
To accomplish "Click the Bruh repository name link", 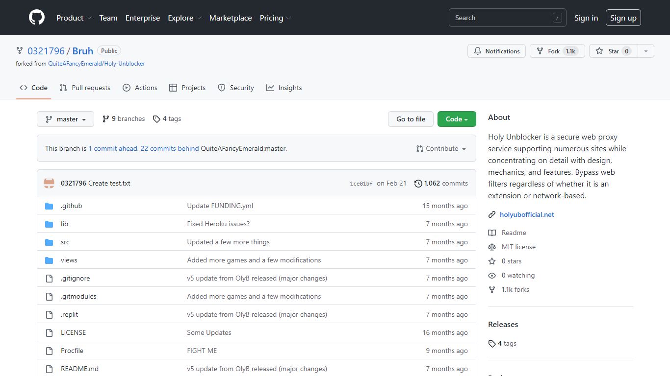I will 83,51.
